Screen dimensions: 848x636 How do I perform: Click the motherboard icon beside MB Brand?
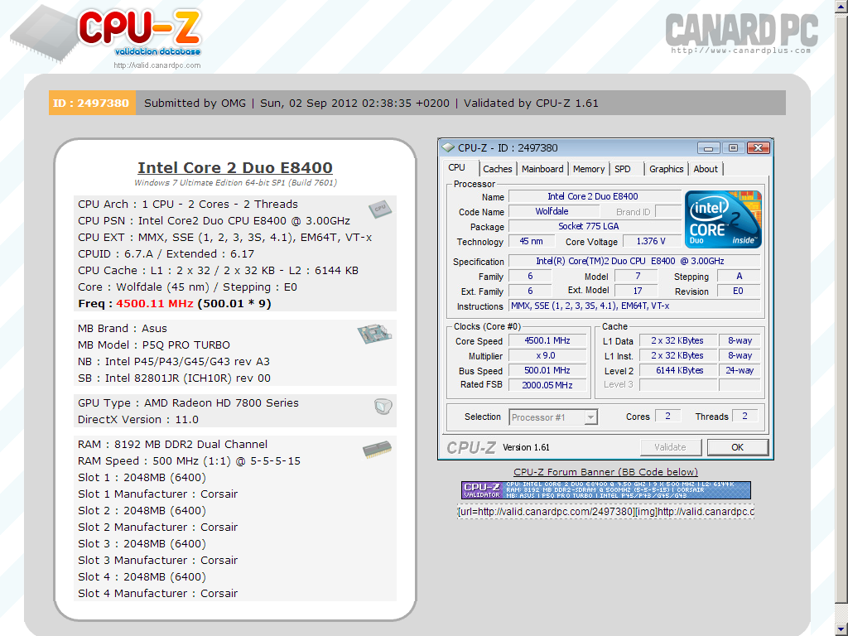374,334
